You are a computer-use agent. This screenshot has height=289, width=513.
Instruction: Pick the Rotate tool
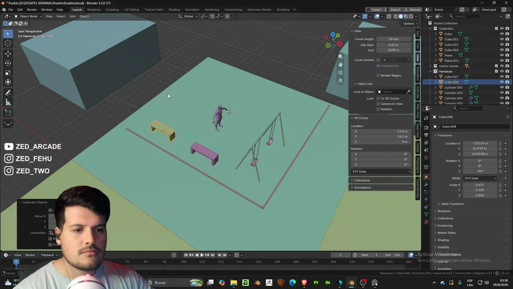pyautogui.click(x=8, y=63)
